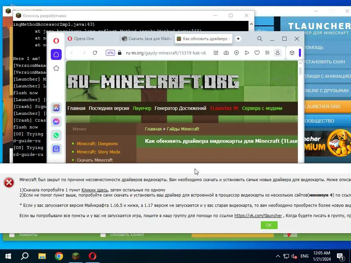
Task: Switch the ENG input language
Action: 304,256
